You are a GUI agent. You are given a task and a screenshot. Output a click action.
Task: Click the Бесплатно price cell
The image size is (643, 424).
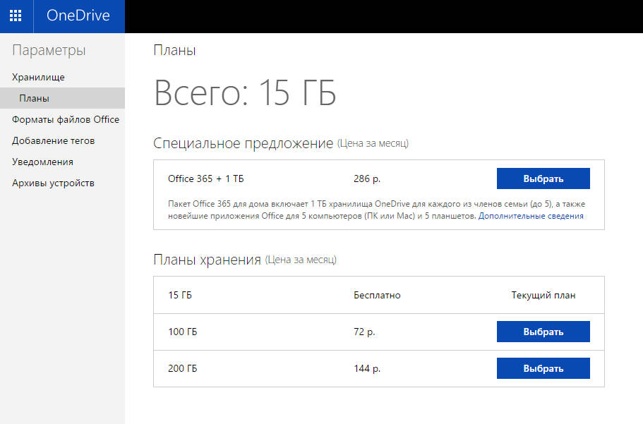pos(377,295)
